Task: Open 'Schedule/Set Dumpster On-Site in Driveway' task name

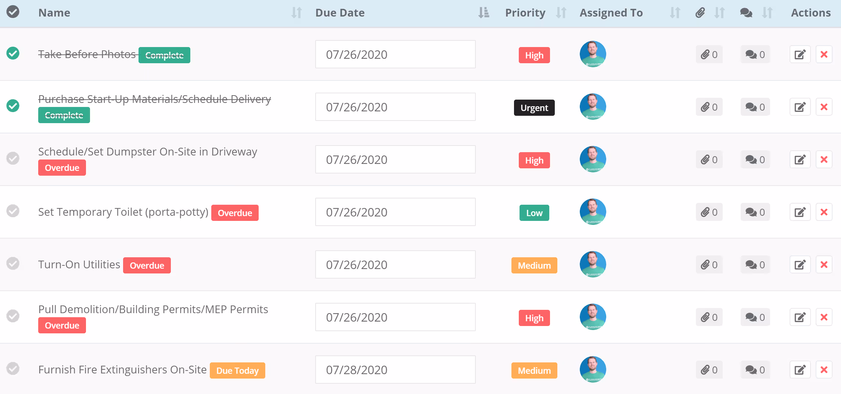Action: [x=148, y=151]
